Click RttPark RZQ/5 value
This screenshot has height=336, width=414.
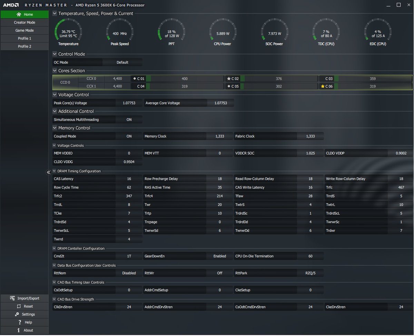[x=310, y=273]
